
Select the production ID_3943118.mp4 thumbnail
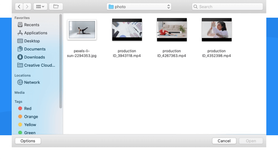coord(127,30)
